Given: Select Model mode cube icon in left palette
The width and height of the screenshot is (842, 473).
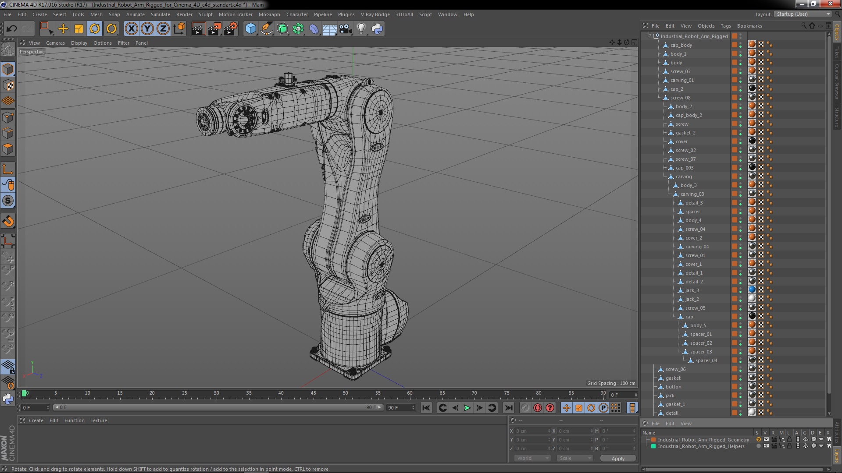Looking at the screenshot, I should click(x=8, y=69).
